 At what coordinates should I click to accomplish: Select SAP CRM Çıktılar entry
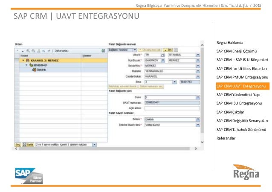coord(230,112)
